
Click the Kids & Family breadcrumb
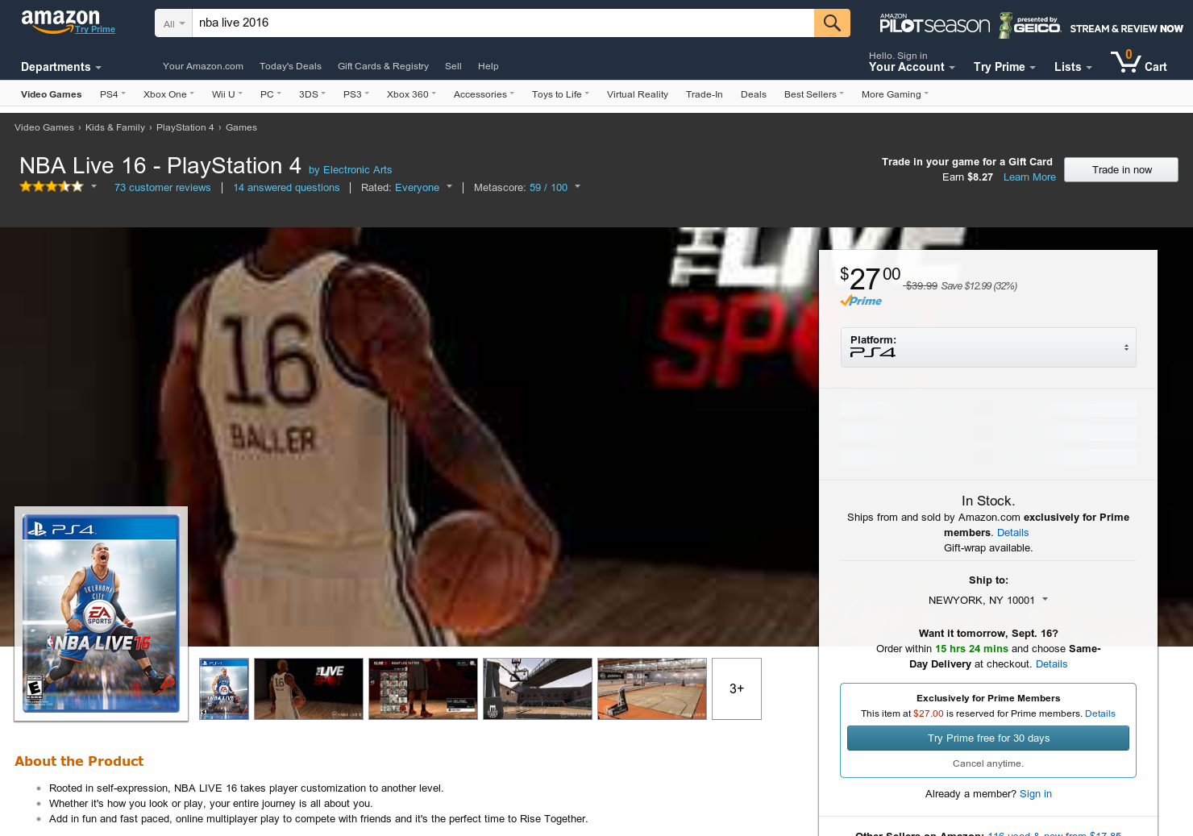coord(115,127)
